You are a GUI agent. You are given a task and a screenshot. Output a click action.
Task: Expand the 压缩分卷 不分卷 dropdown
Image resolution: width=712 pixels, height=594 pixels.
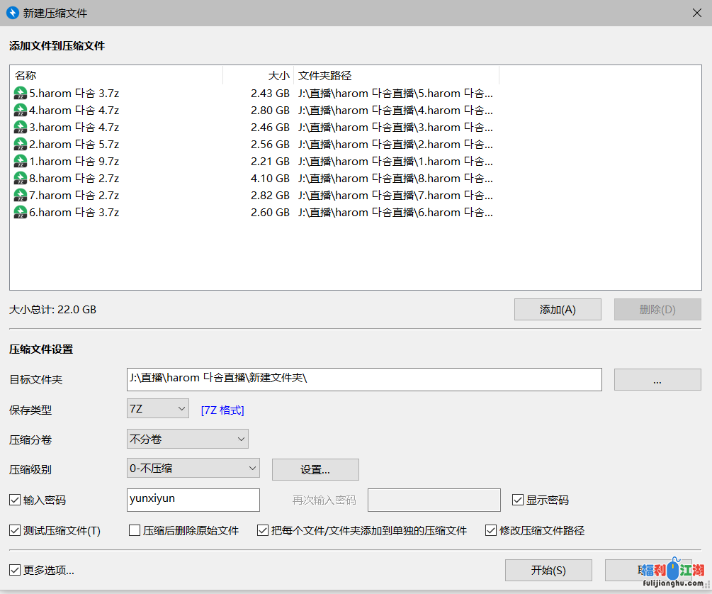(187, 439)
